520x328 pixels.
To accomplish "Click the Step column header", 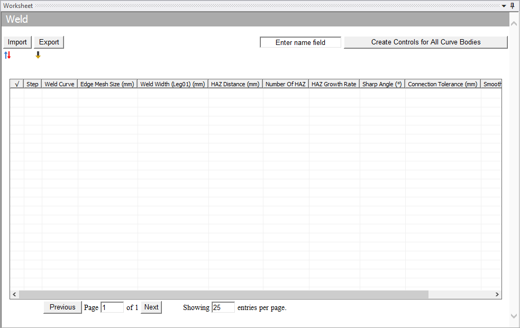I will 32,84.
